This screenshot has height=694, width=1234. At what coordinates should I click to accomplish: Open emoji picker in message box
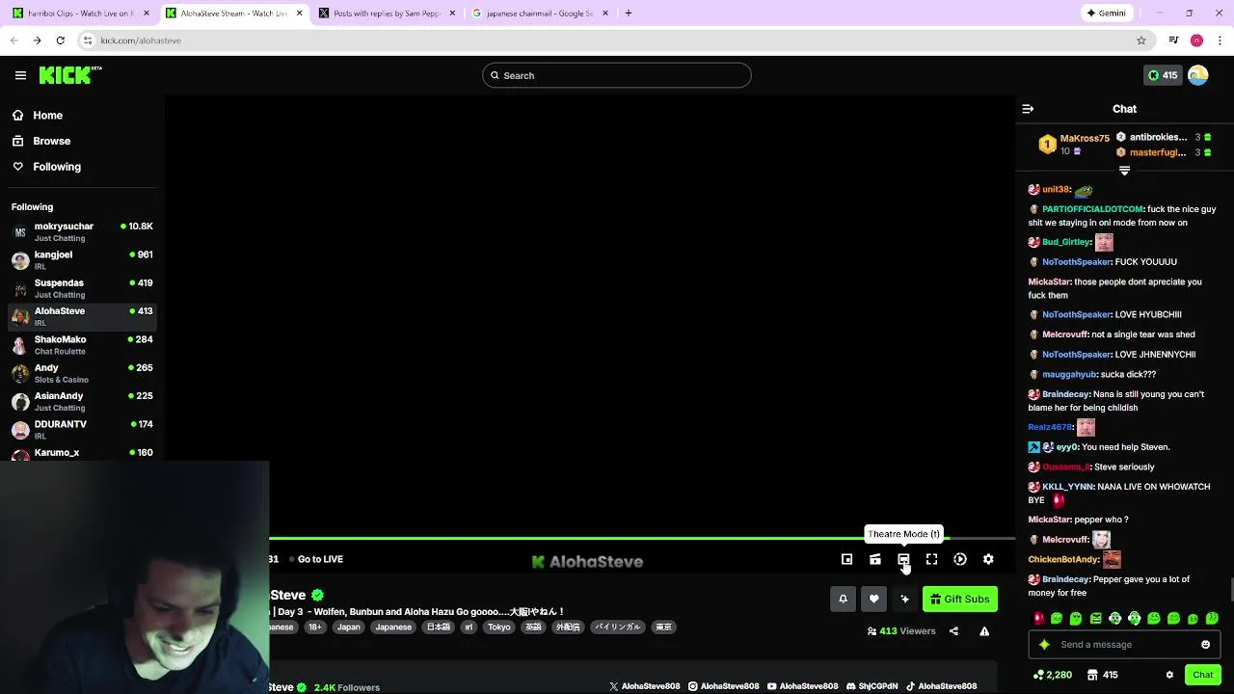click(1205, 645)
